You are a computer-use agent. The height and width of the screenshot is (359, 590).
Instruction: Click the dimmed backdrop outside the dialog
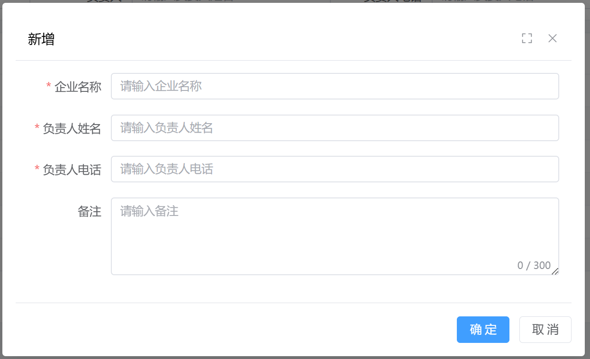pyautogui.click(x=588, y=189)
